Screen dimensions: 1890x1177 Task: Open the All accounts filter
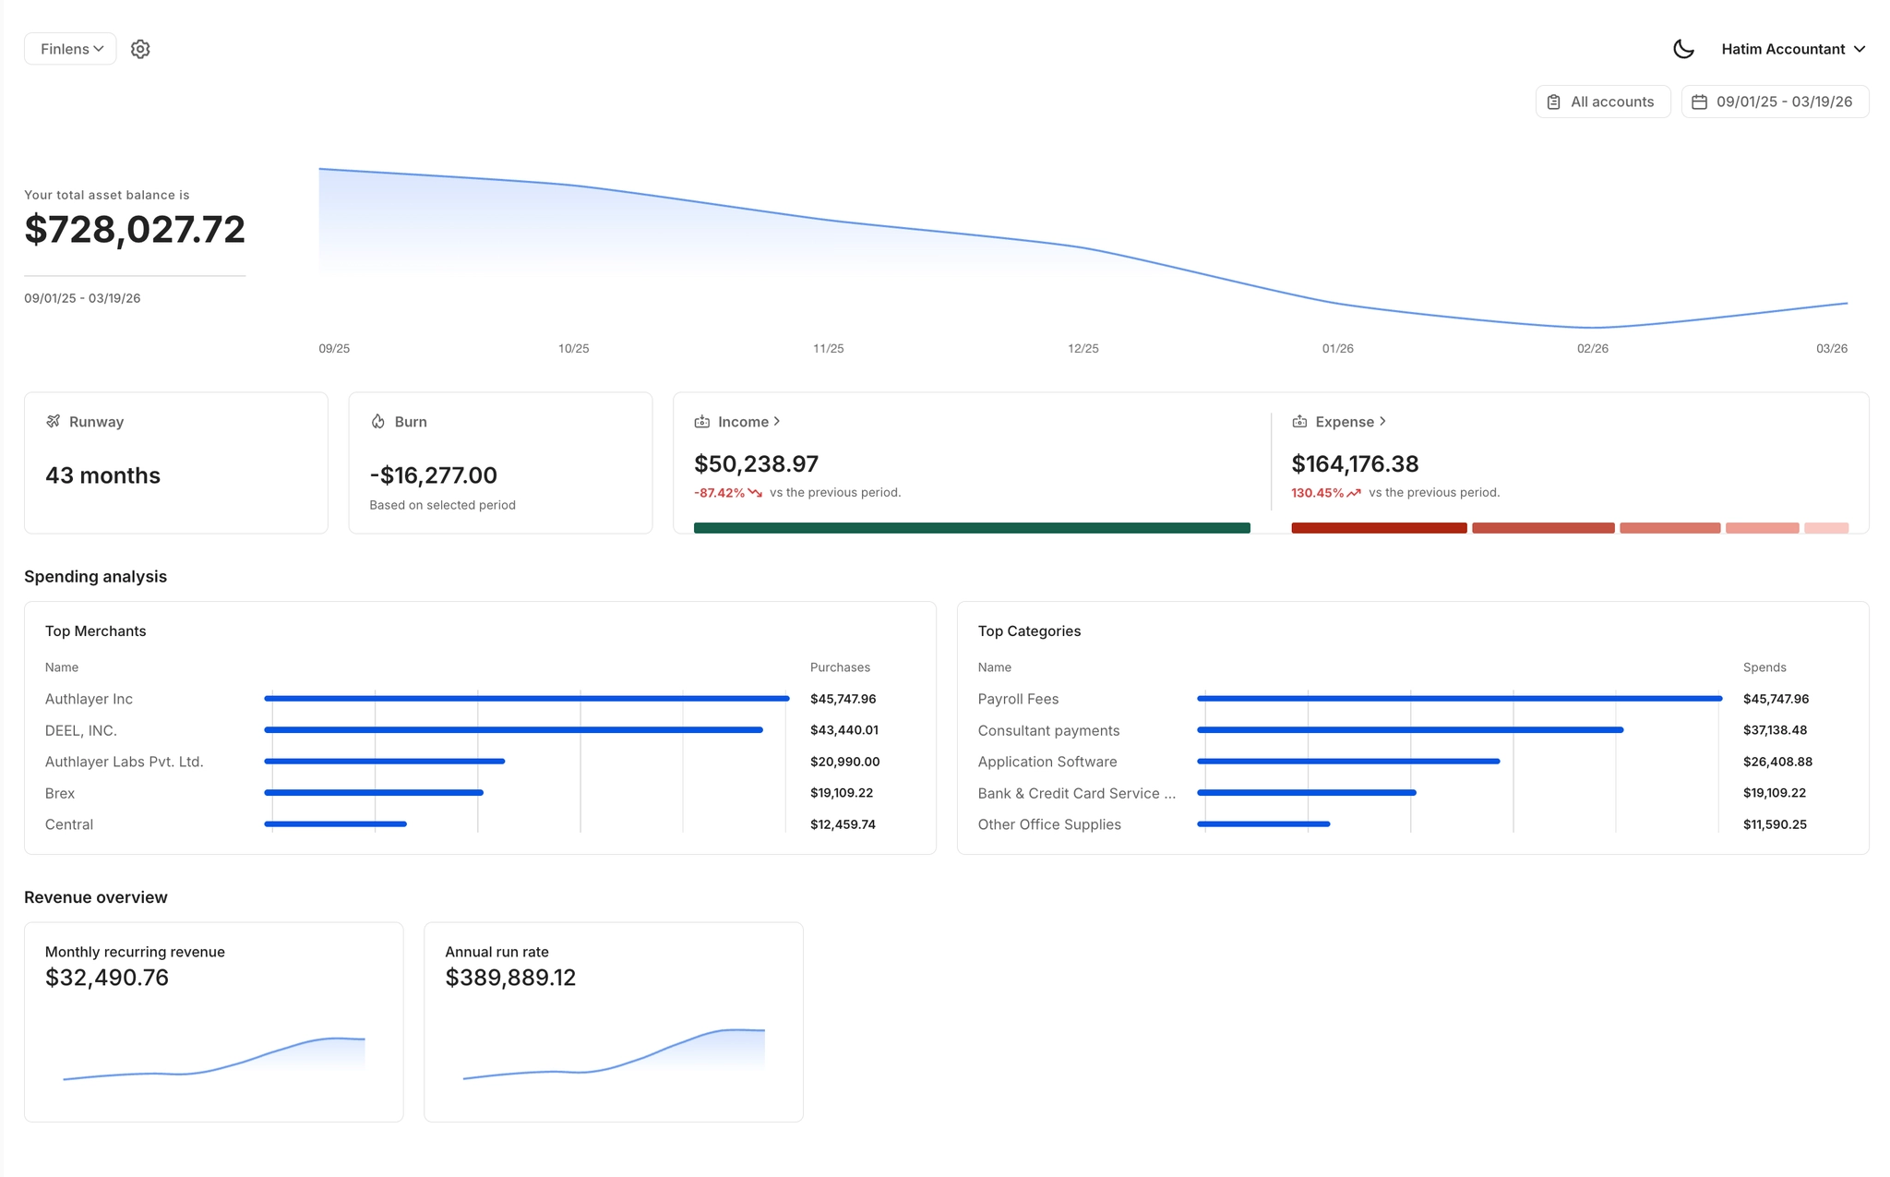[1603, 102]
